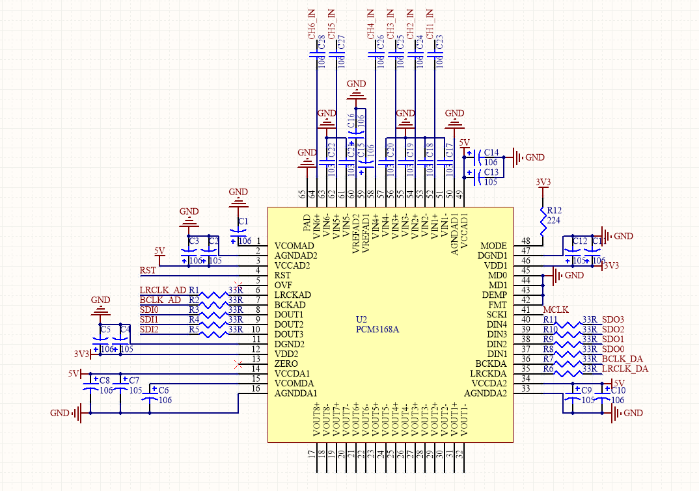Select the DEMP pin name
699x491 pixels.
(495, 295)
